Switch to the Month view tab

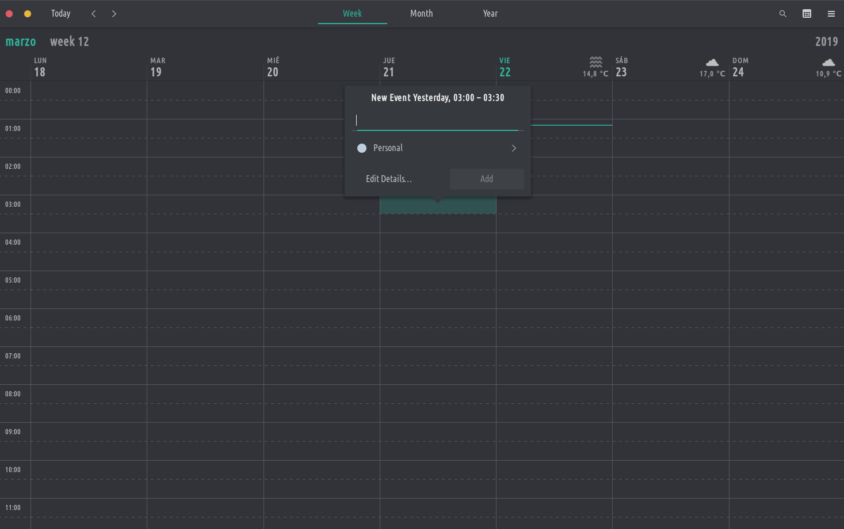[421, 14]
